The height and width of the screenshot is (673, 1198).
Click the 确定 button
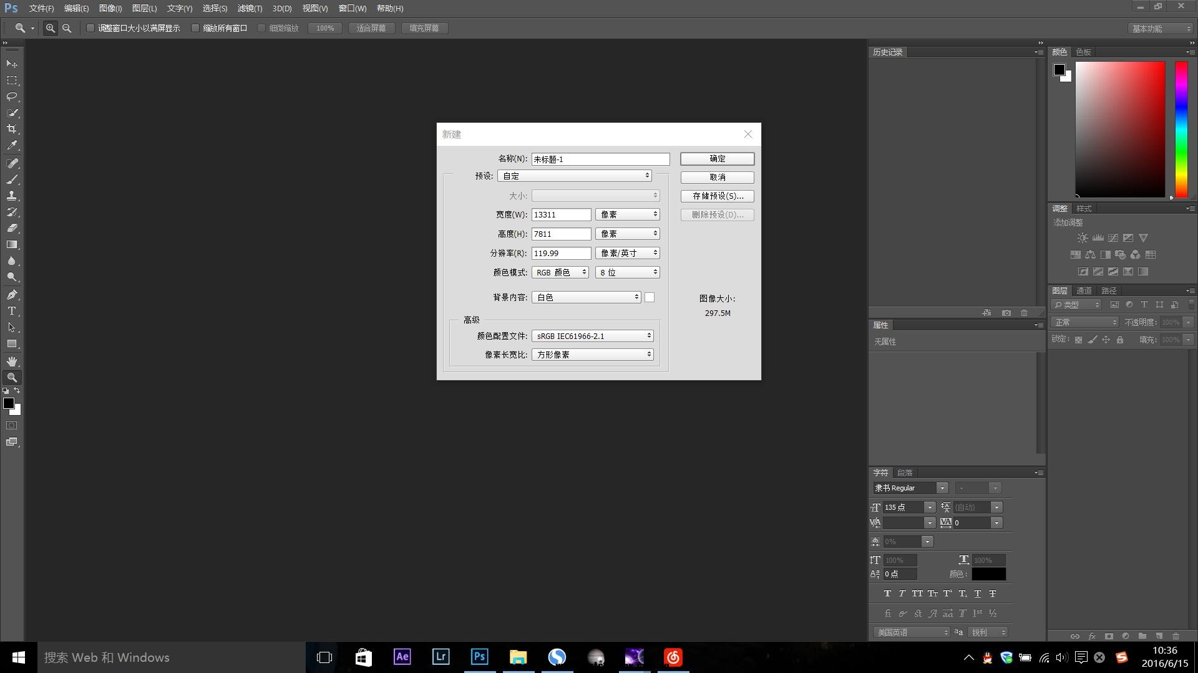coord(718,159)
